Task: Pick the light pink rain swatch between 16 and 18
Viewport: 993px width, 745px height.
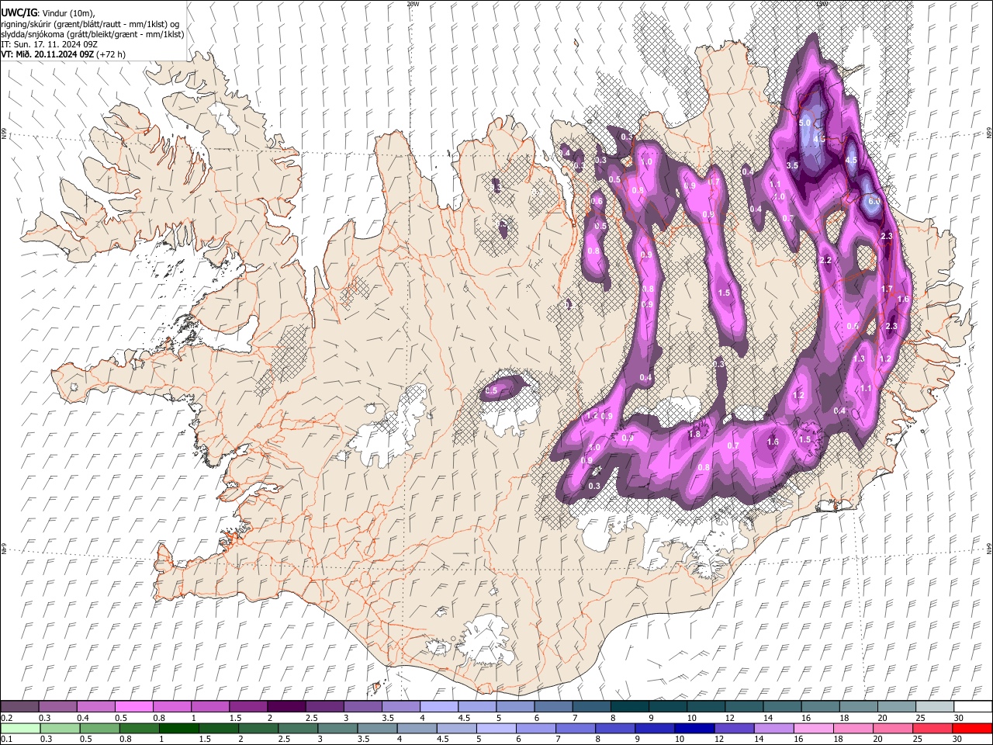Action: [x=812, y=728]
